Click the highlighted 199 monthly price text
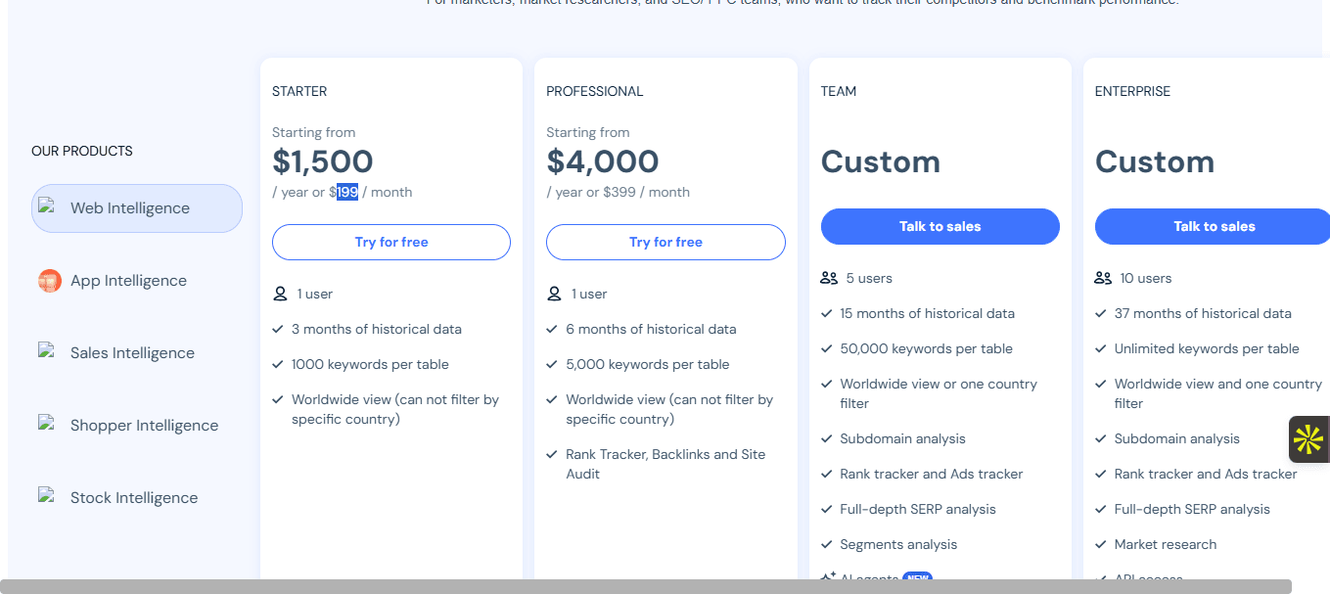 pos(347,192)
